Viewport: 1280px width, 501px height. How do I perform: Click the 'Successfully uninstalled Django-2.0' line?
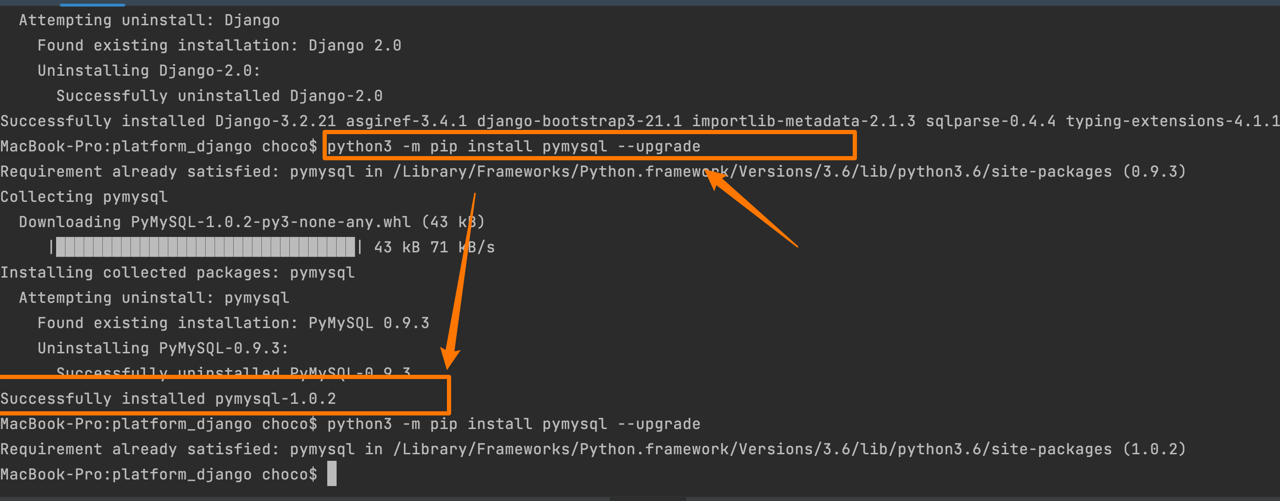(x=219, y=95)
